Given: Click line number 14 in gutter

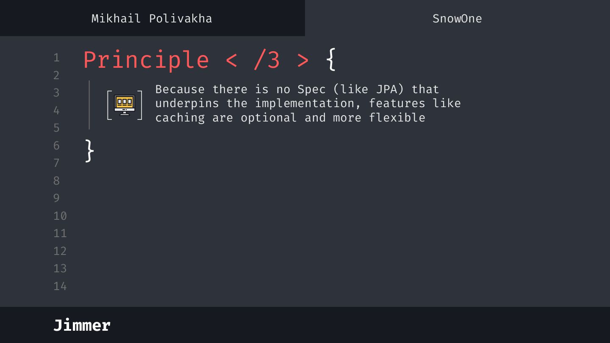Looking at the screenshot, I should pyautogui.click(x=60, y=286).
